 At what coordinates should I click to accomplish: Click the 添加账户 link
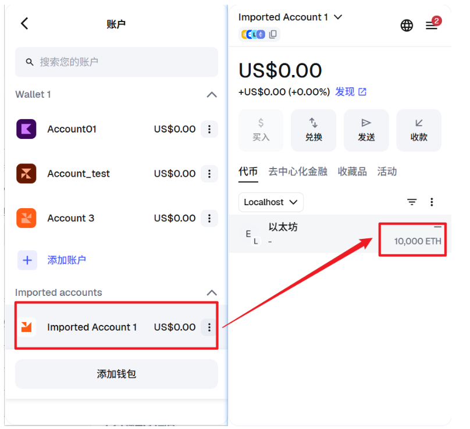66,260
